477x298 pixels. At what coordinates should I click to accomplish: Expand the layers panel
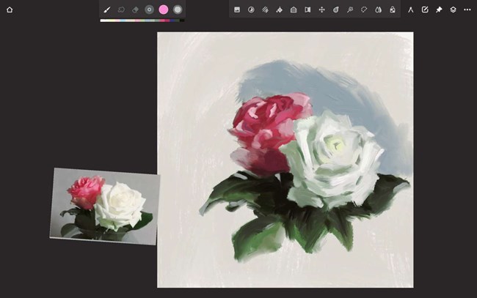[x=453, y=10]
